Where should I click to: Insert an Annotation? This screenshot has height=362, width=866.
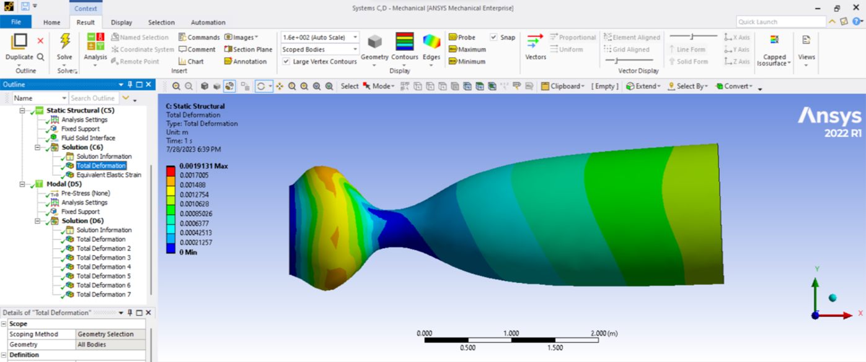click(245, 61)
